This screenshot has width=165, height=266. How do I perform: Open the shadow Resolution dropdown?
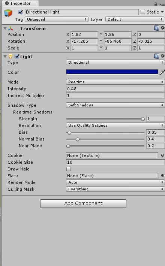tap(115, 126)
